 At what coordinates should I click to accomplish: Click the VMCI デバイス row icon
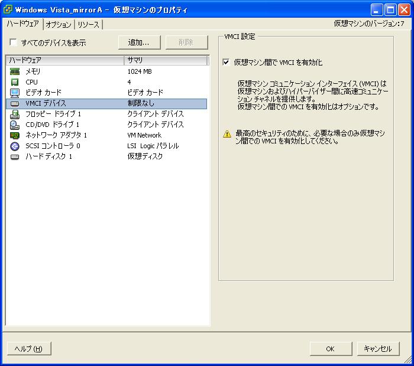pos(15,103)
